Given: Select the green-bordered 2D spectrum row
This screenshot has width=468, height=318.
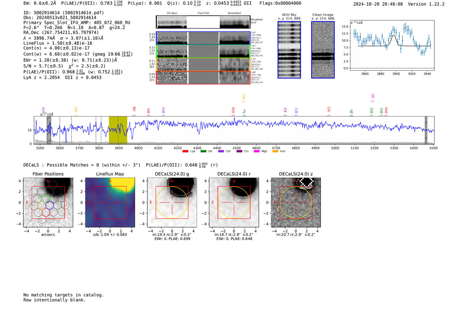Looking at the screenshot, I should point(203,51).
